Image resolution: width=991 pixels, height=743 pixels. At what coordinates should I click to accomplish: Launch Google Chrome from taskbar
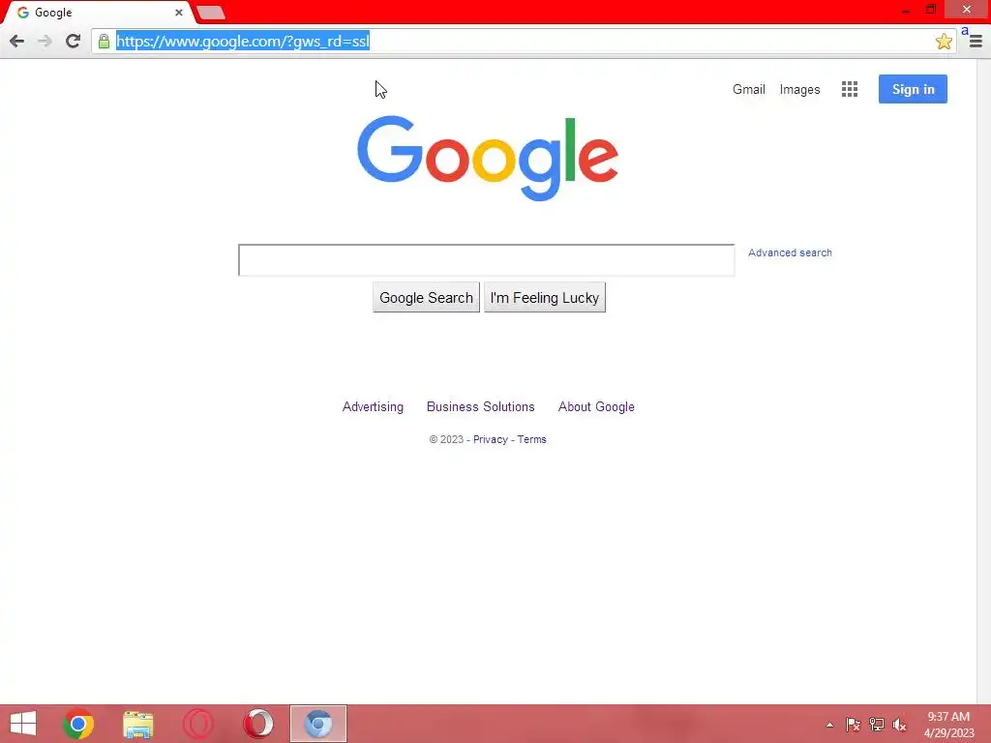pyautogui.click(x=78, y=724)
